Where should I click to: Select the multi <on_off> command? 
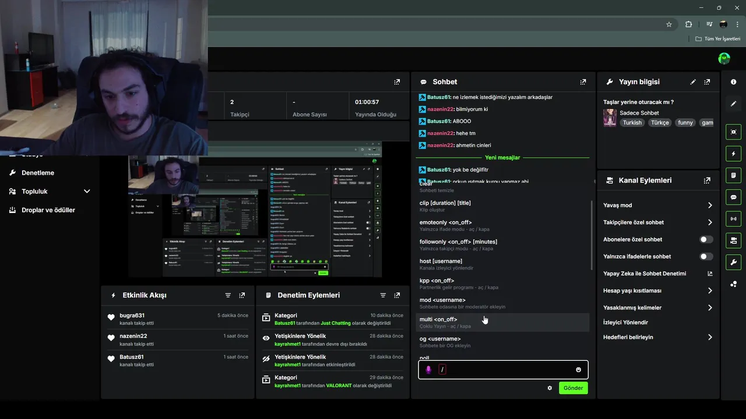point(504,322)
